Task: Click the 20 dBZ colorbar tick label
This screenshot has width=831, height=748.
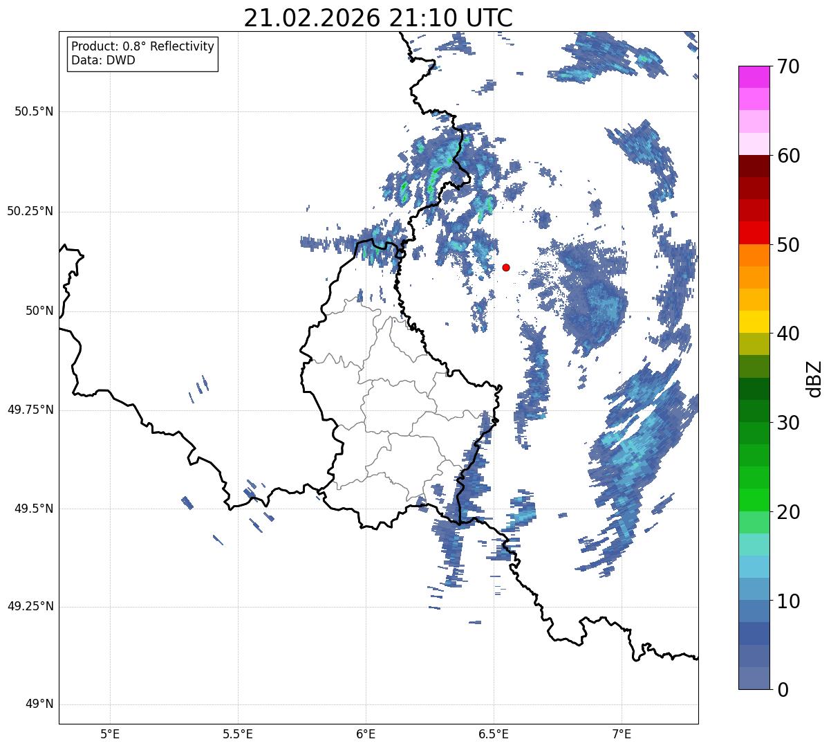Action: (x=789, y=512)
